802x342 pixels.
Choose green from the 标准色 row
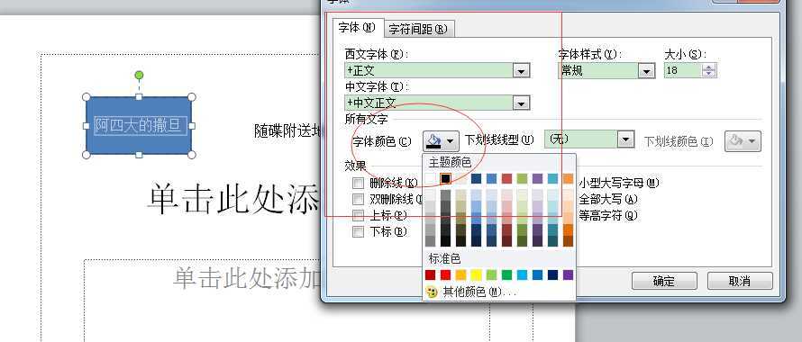(506, 275)
